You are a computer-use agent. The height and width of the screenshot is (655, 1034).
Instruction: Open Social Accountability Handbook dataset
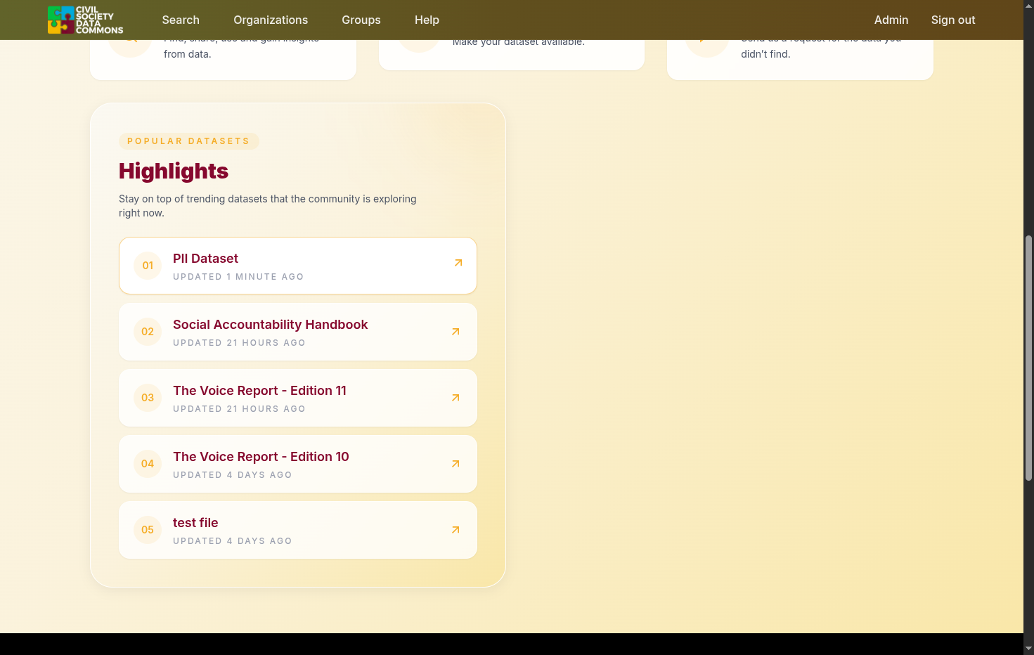click(x=271, y=325)
